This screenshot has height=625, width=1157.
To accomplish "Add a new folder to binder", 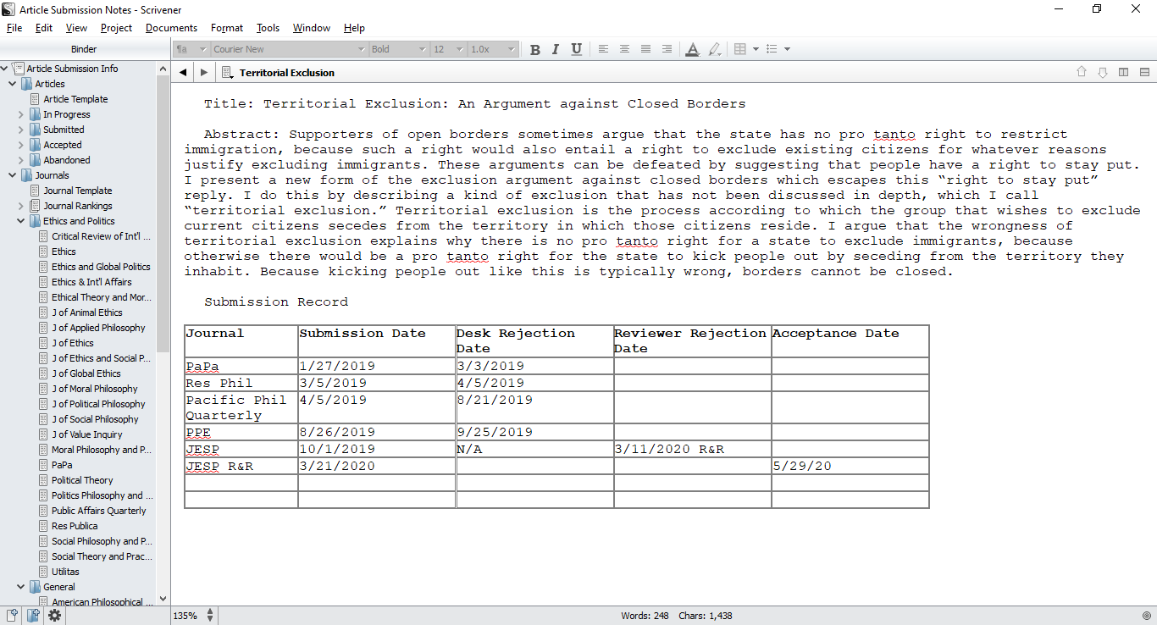I will pyautogui.click(x=33, y=616).
